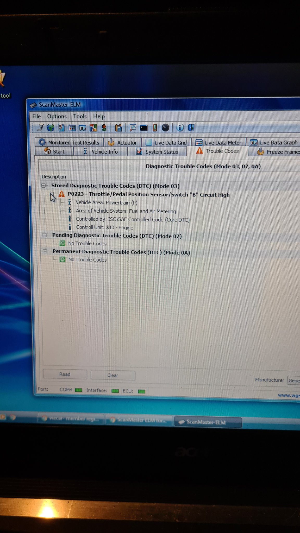Image resolution: width=300 pixels, height=533 pixels.
Task: Open the Manufacturer dropdown
Action: click(x=293, y=380)
